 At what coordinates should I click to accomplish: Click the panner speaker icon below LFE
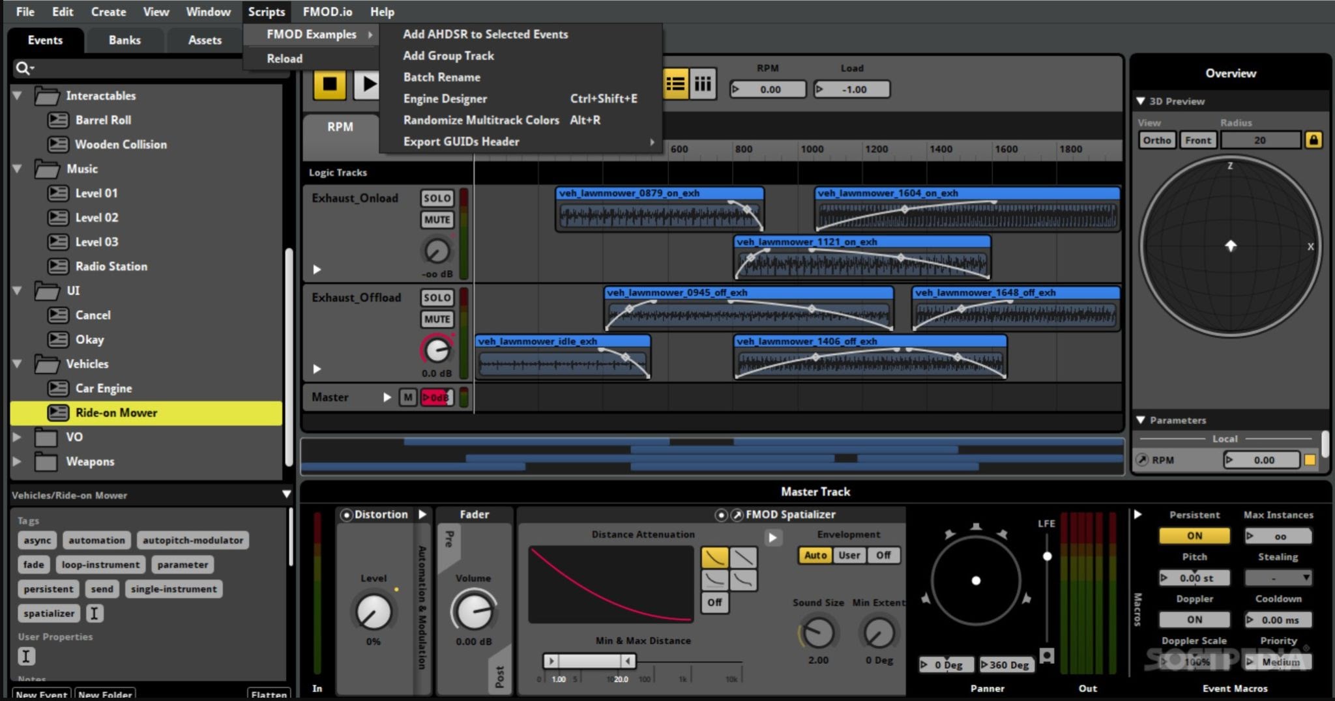tap(1047, 655)
